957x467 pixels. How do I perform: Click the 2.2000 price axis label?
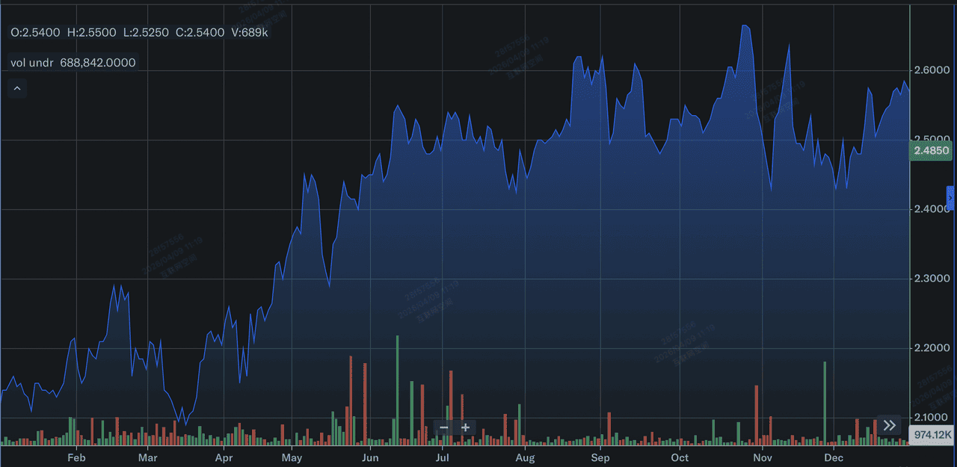coord(931,348)
